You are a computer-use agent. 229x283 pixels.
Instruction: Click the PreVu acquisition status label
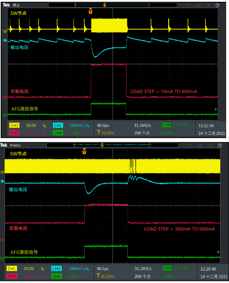click(x=15, y=145)
